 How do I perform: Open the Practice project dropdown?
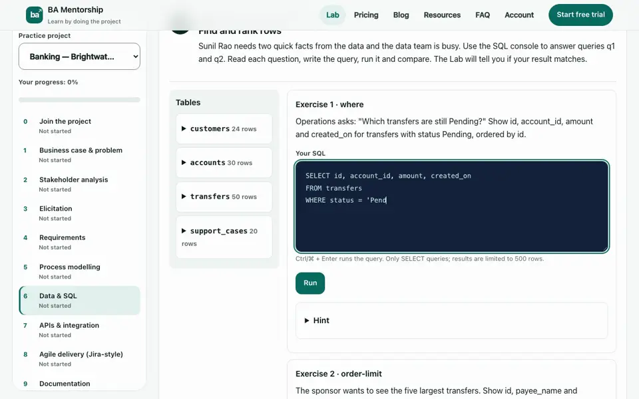pyautogui.click(x=79, y=57)
